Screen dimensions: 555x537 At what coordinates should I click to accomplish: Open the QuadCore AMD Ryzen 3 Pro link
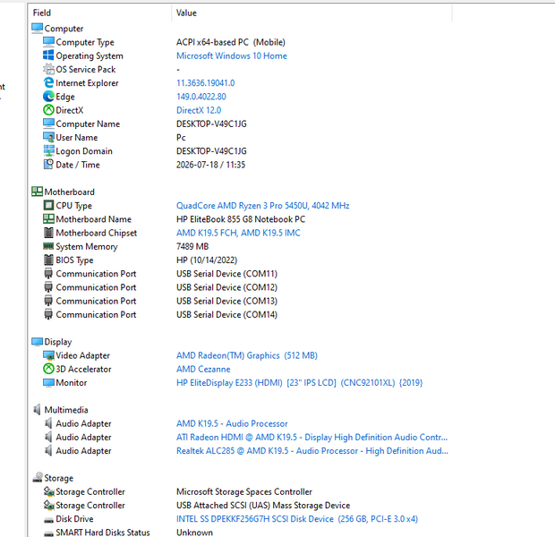262,205
